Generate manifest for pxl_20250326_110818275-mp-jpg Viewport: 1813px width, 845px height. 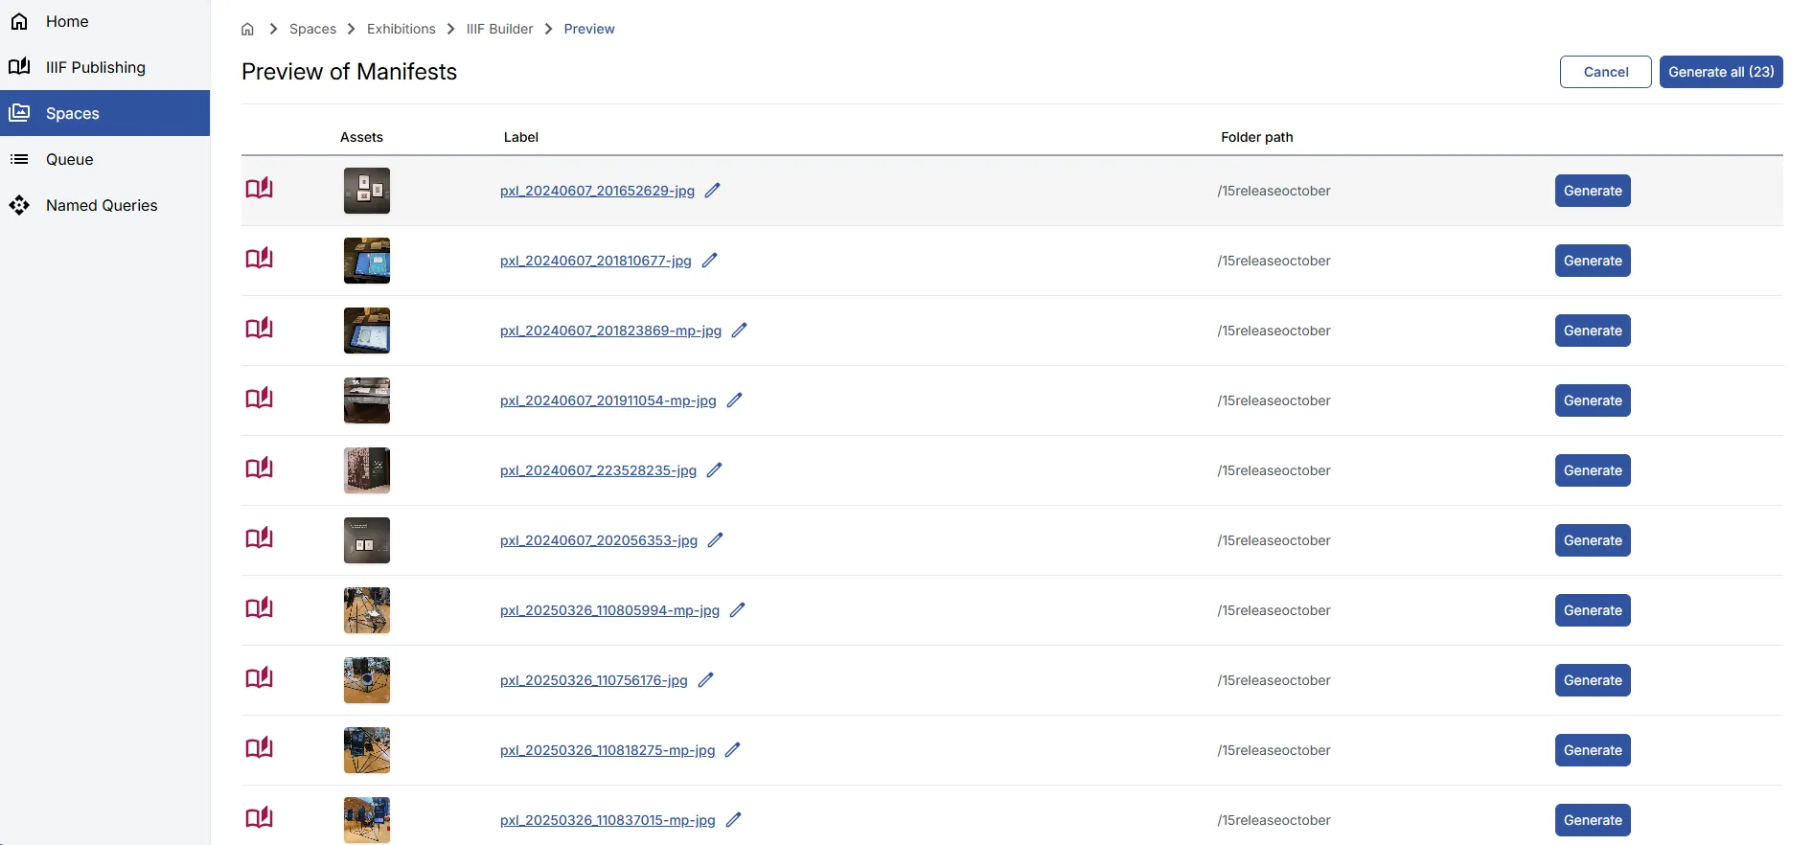1593,750
